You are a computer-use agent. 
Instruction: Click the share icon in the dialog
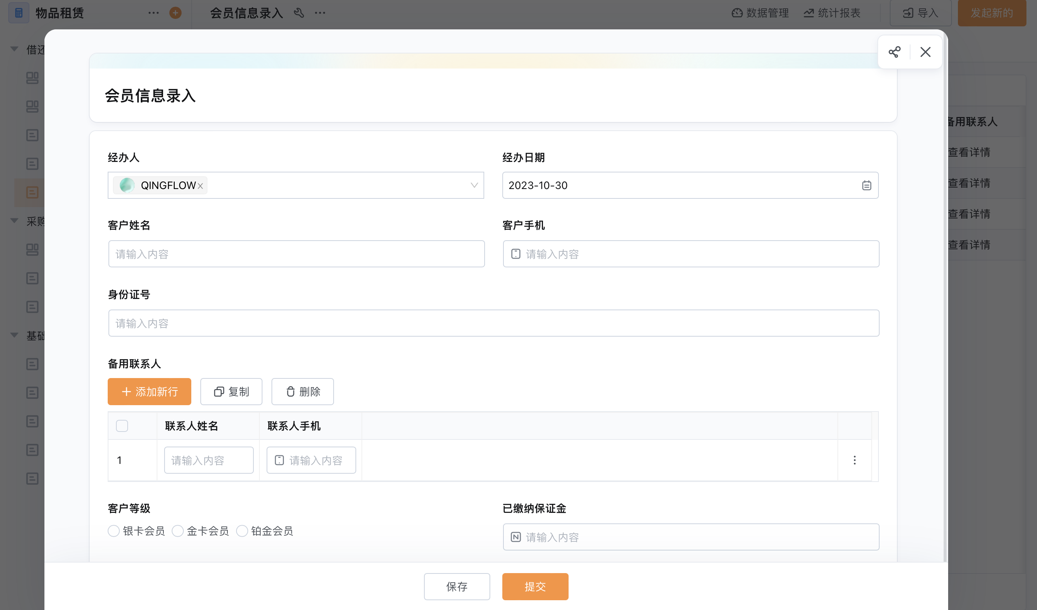tap(894, 52)
